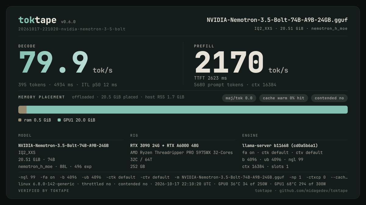
Task: Click the teal GPU1 segment of memory bar
Action: tap(187, 110)
